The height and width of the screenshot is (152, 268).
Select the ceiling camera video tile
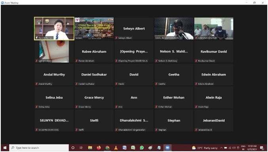[x=54, y=52]
